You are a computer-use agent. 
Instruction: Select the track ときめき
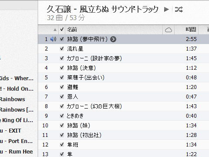[75, 116]
